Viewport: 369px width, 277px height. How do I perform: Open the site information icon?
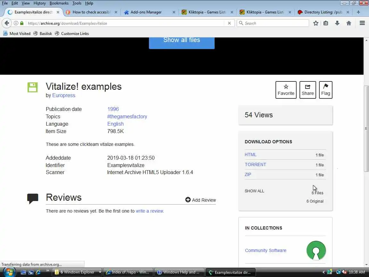click(16, 23)
